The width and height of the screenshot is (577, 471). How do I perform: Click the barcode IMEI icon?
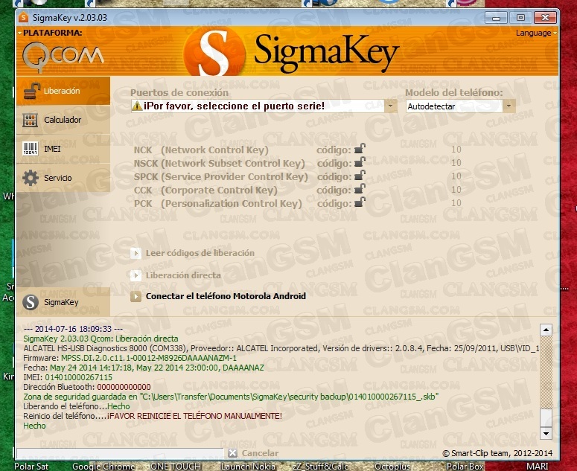pos(31,149)
